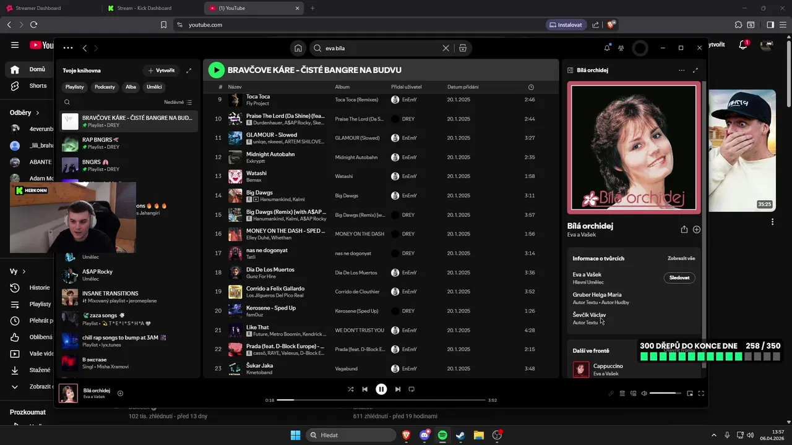
Task: Open YouTube notifications bell
Action: [x=744, y=45]
